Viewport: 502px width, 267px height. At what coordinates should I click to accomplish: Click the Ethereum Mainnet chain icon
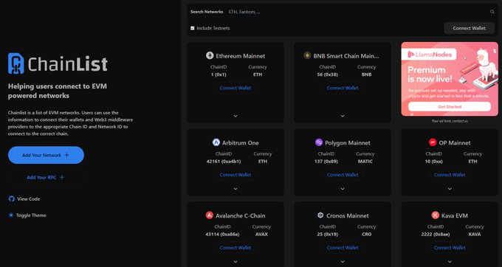210,55
